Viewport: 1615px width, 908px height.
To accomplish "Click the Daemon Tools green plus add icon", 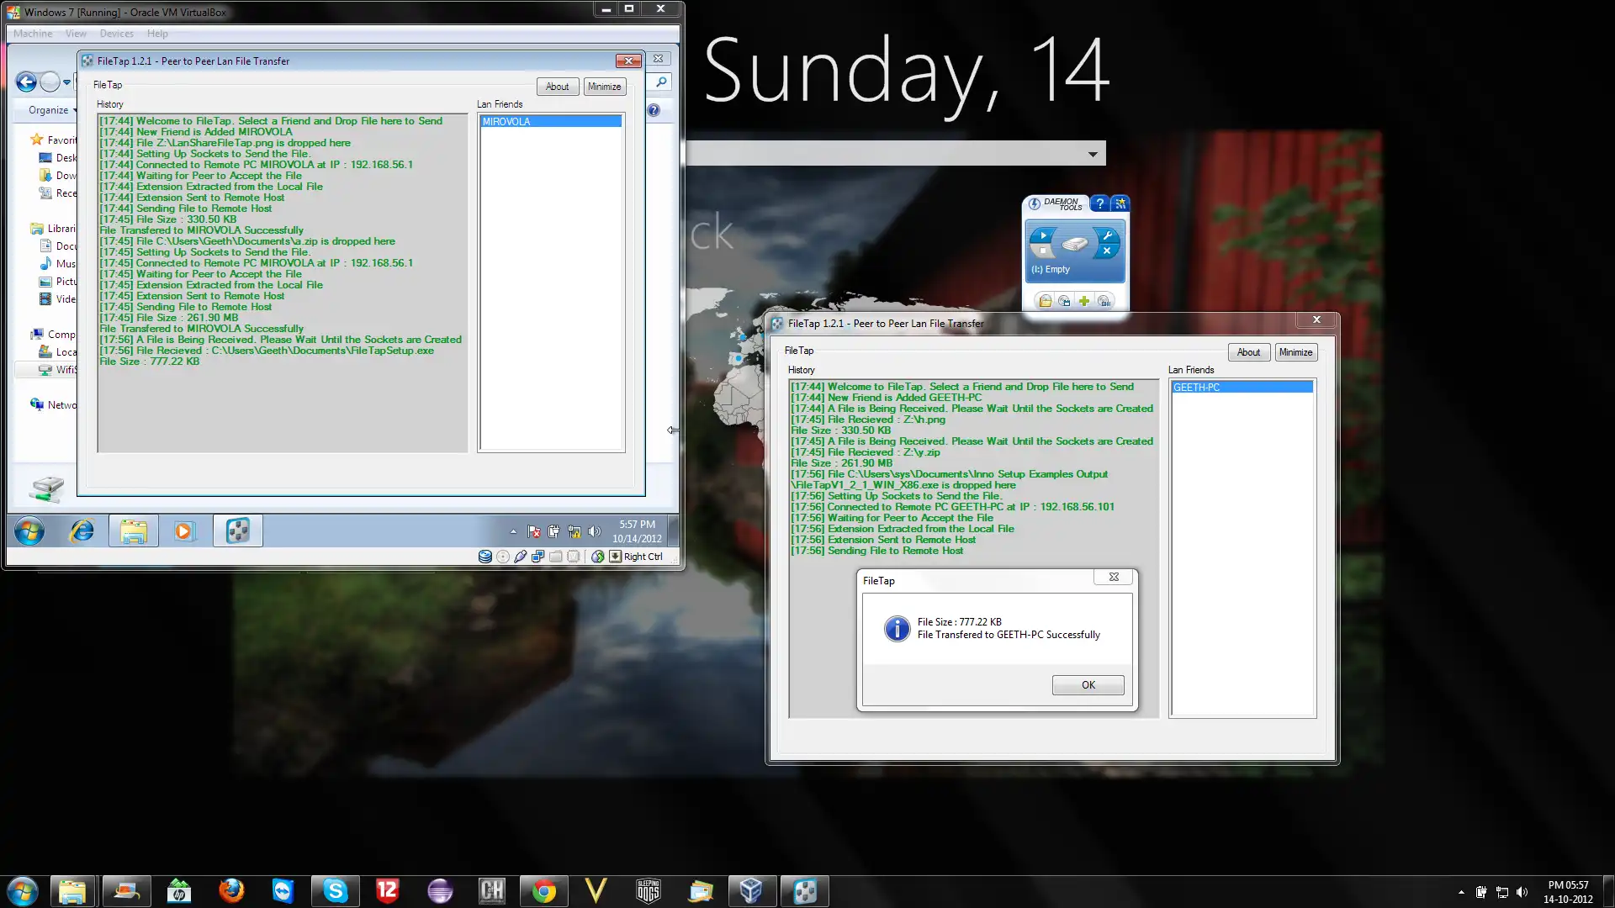I will pos(1084,301).
